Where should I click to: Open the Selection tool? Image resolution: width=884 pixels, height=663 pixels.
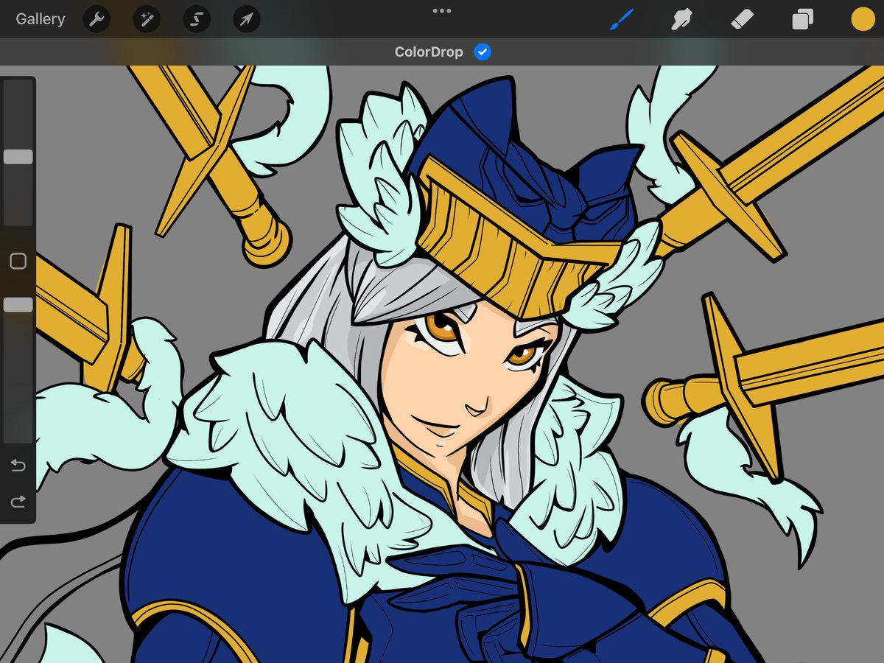point(196,19)
